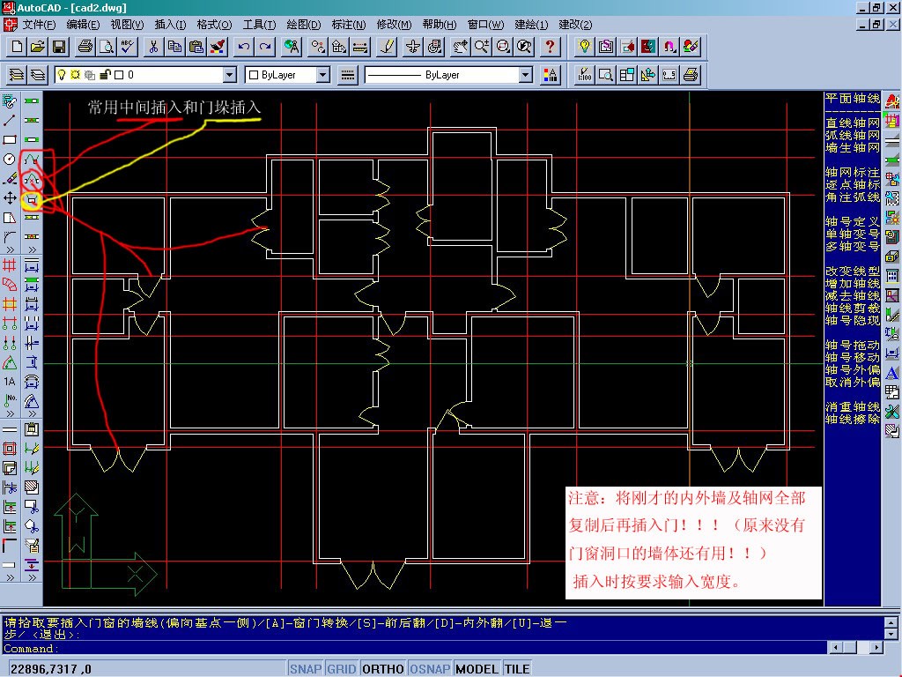
Task: Open Print Preview from the toolbar
Action: coord(107,47)
